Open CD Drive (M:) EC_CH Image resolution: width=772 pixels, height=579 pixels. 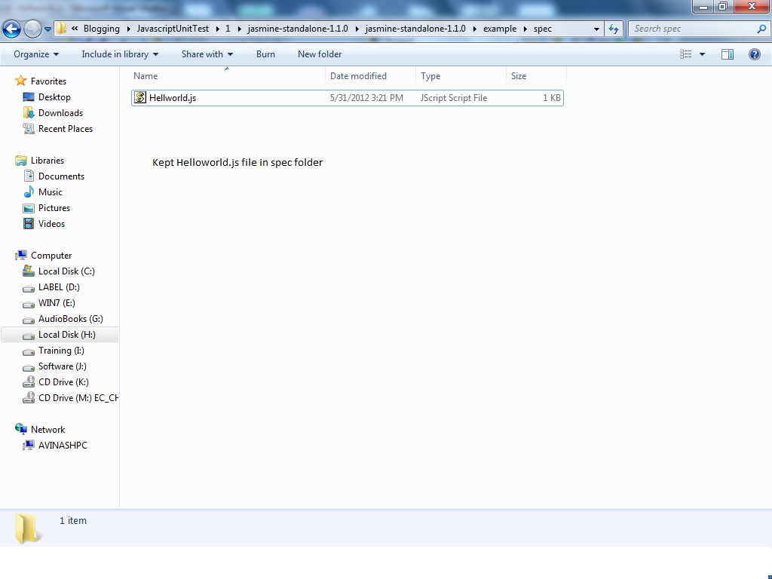pos(78,398)
